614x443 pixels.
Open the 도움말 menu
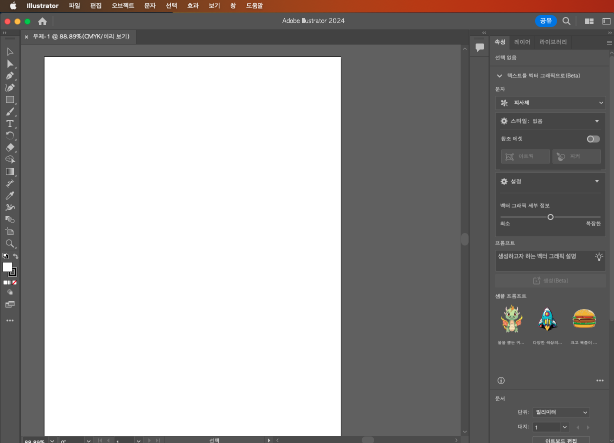pyautogui.click(x=254, y=5)
